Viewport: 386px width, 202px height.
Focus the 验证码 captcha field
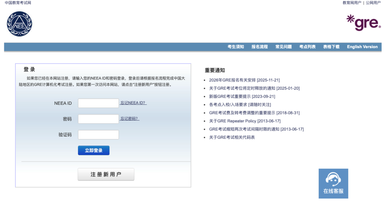(99, 135)
